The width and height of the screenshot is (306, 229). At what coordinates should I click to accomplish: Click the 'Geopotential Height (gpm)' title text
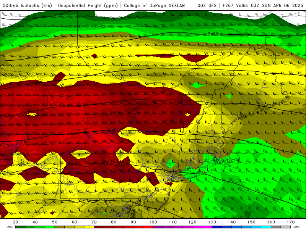[x=88, y=5]
